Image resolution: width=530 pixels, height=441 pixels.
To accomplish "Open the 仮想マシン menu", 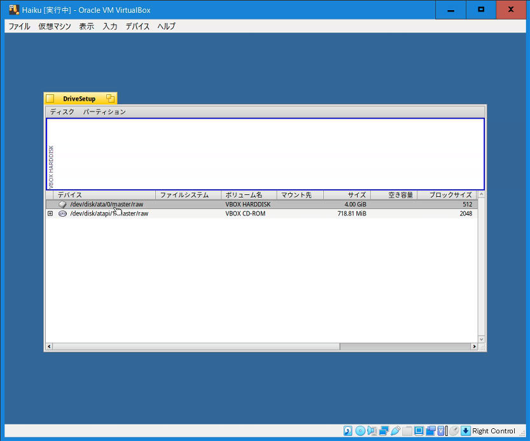I will pyautogui.click(x=55, y=26).
